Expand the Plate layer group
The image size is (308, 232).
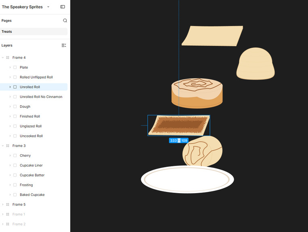click(x=10, y=67)
